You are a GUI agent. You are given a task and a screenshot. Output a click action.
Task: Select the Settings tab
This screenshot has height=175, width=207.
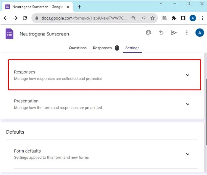pos(132,48)
